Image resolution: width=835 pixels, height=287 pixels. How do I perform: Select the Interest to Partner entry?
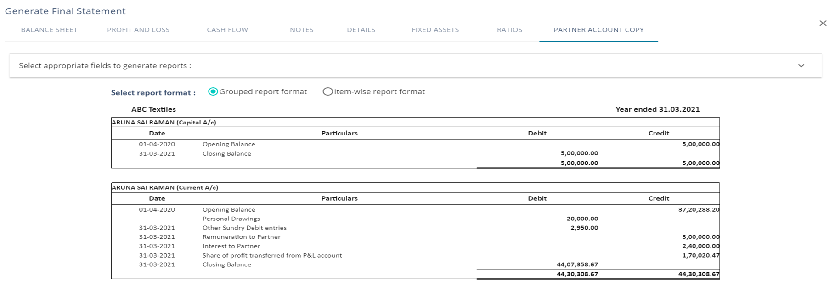(231, 246)
